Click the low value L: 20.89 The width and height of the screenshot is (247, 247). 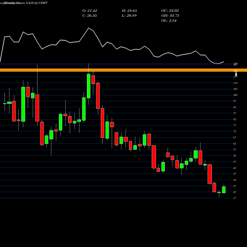point(129,16)
